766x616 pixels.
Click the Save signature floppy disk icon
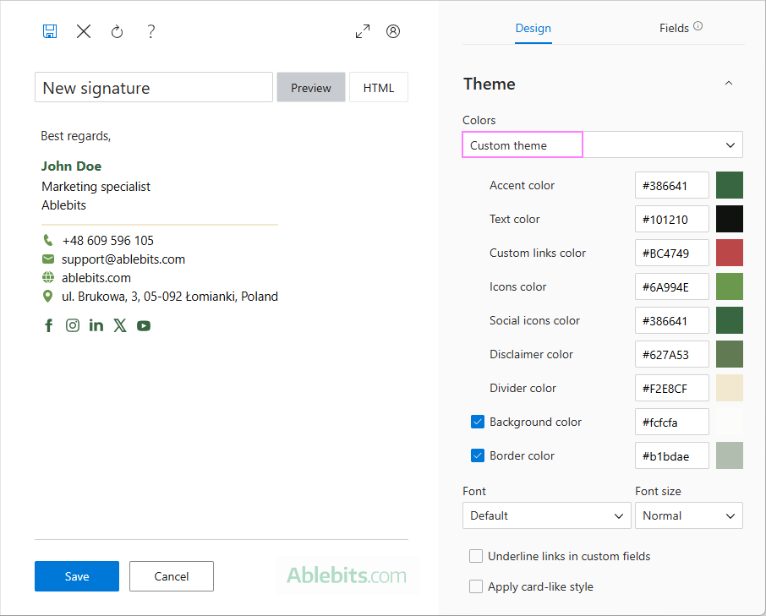pos(50,31)
